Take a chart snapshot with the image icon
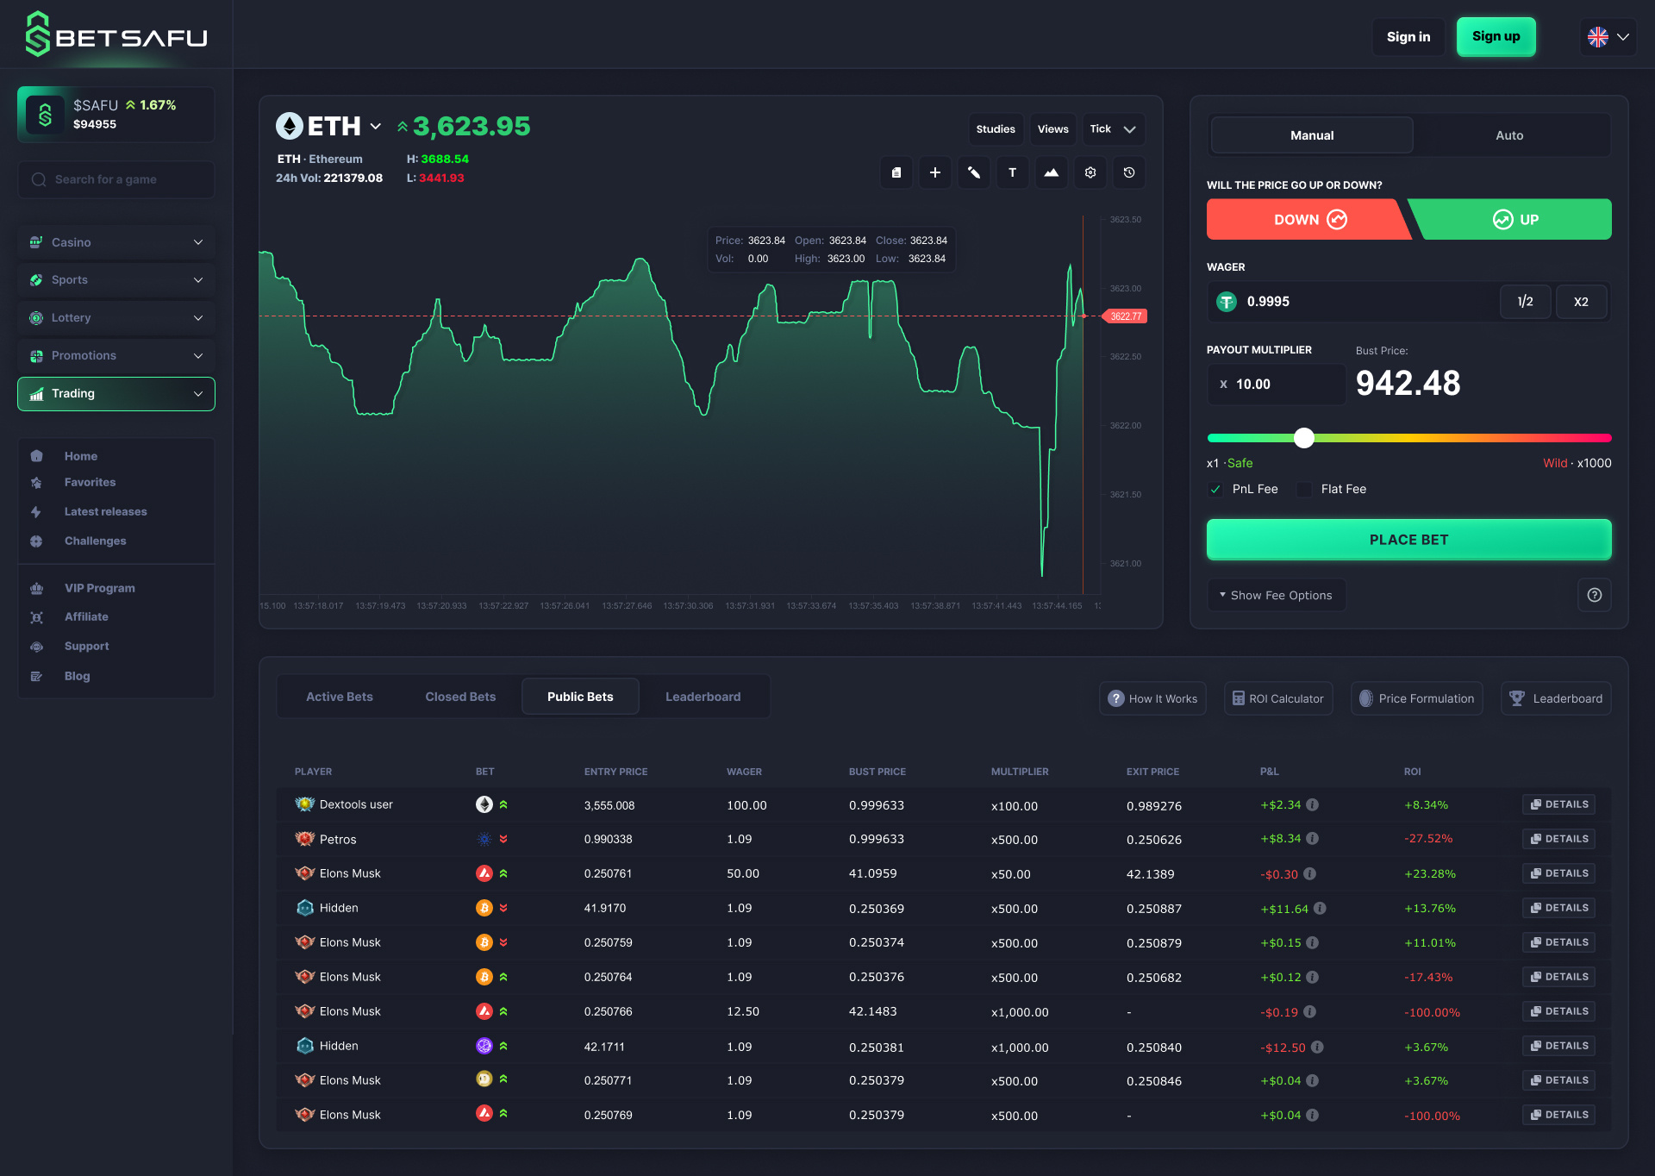This screenshot has width=1655, height=1176. [1051, 172]
